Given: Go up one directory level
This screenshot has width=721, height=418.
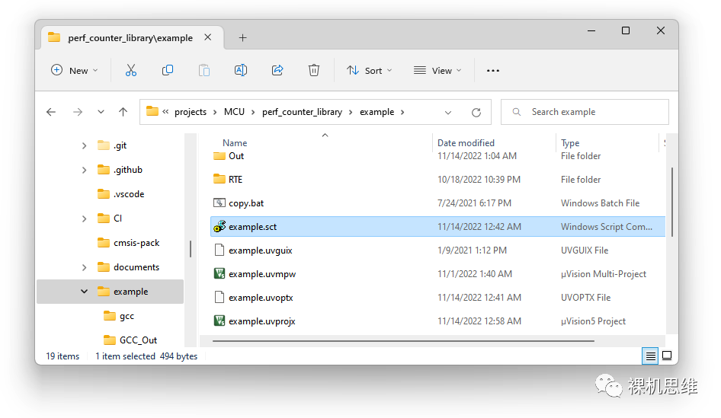Looking at the screenshot, I should (123, 112).
